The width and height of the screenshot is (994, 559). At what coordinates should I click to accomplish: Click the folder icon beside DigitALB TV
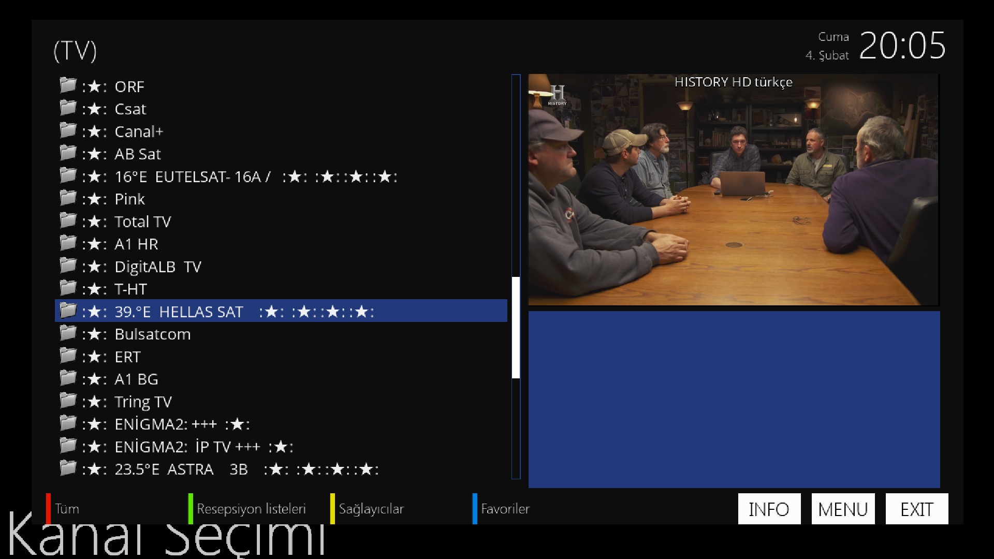[x=68, y=265]
